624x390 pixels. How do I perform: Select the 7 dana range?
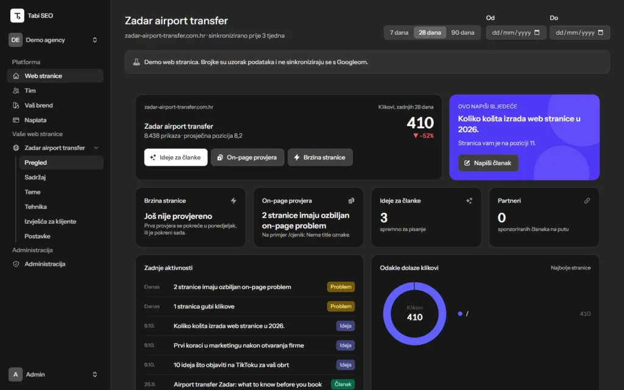pos(399,33)
